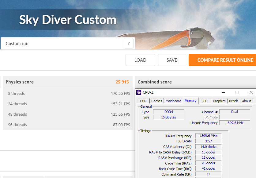
Task: Open the Bench tab
Action: point(233,101)
